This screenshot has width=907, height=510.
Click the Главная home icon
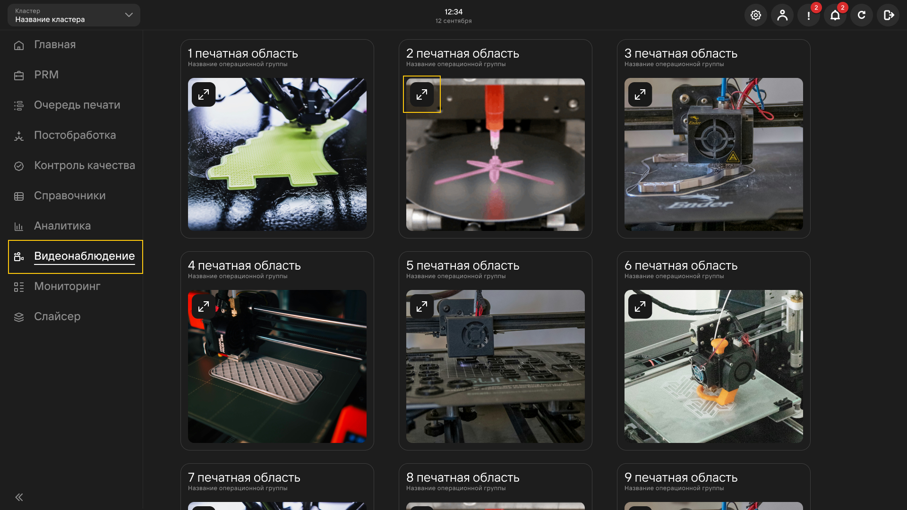coord(19,45)
